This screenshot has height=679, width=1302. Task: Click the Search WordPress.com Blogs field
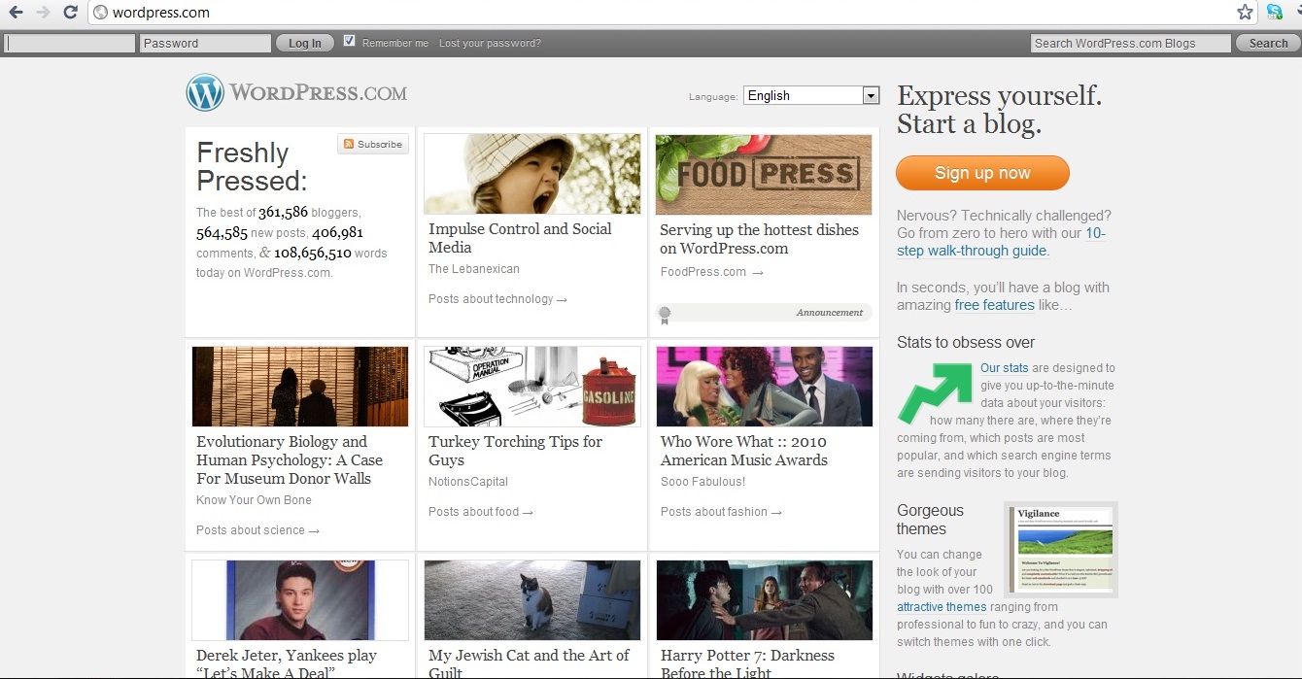pos(1130,43)
